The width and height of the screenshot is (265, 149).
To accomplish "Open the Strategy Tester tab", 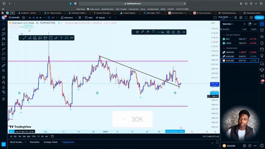I will pos(51,142).
